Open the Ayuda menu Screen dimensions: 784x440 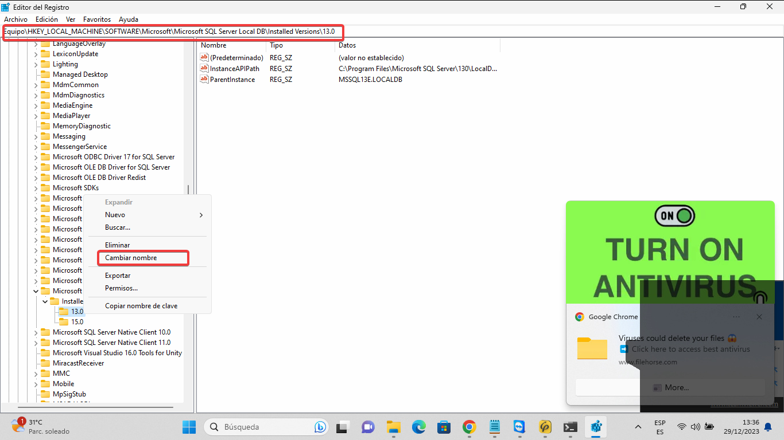coord(128,19)
